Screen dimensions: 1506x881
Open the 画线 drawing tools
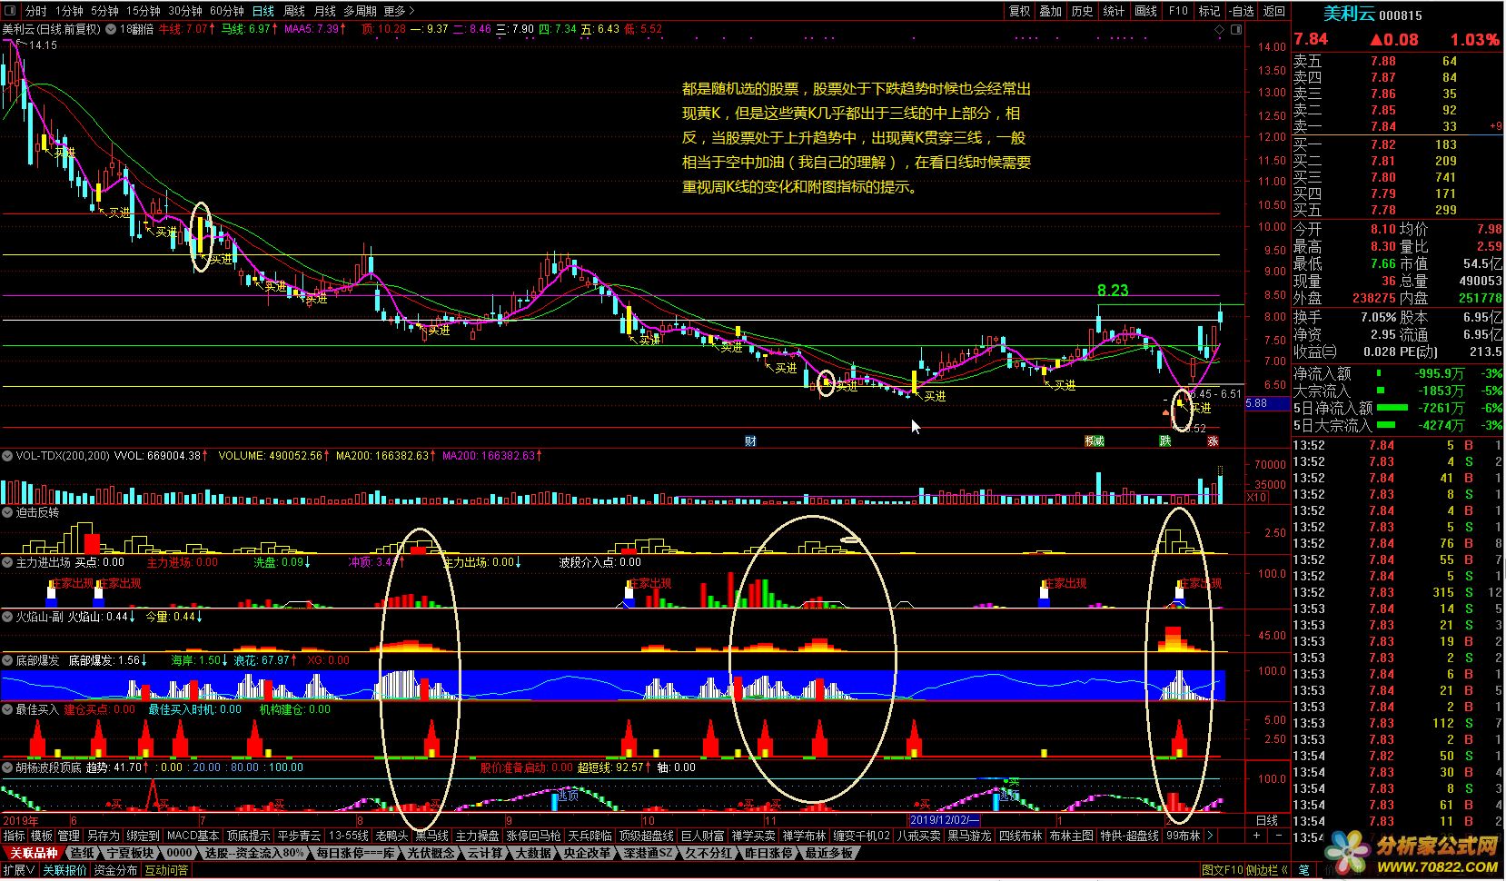[1146, 11]
